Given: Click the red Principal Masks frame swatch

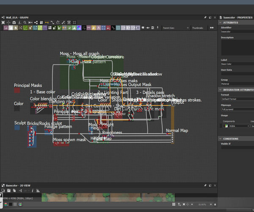Looking at the screenshot, I should click(x=17, y=90).
